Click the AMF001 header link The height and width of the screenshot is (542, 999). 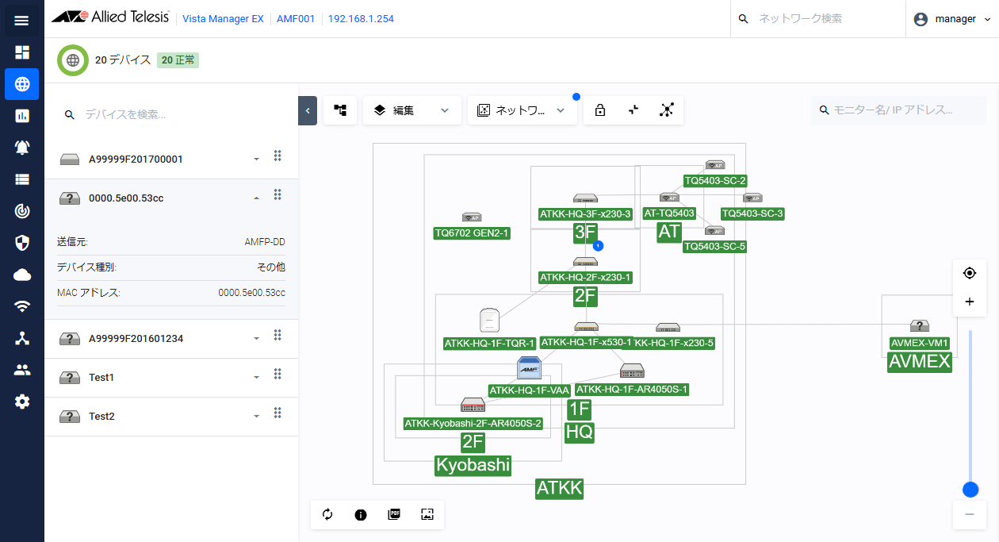[295, 19]
